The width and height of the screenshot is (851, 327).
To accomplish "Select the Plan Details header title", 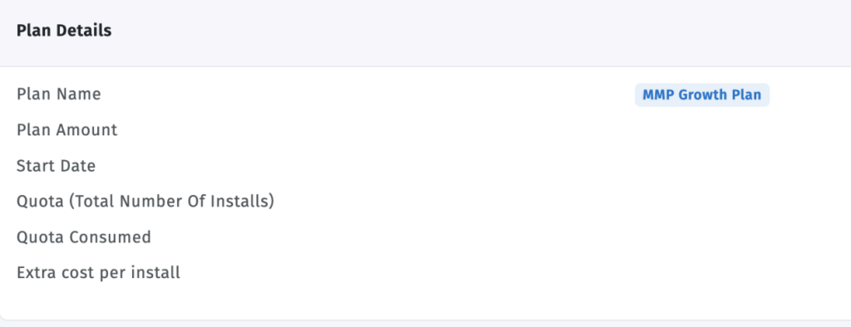I will (64, 31).
